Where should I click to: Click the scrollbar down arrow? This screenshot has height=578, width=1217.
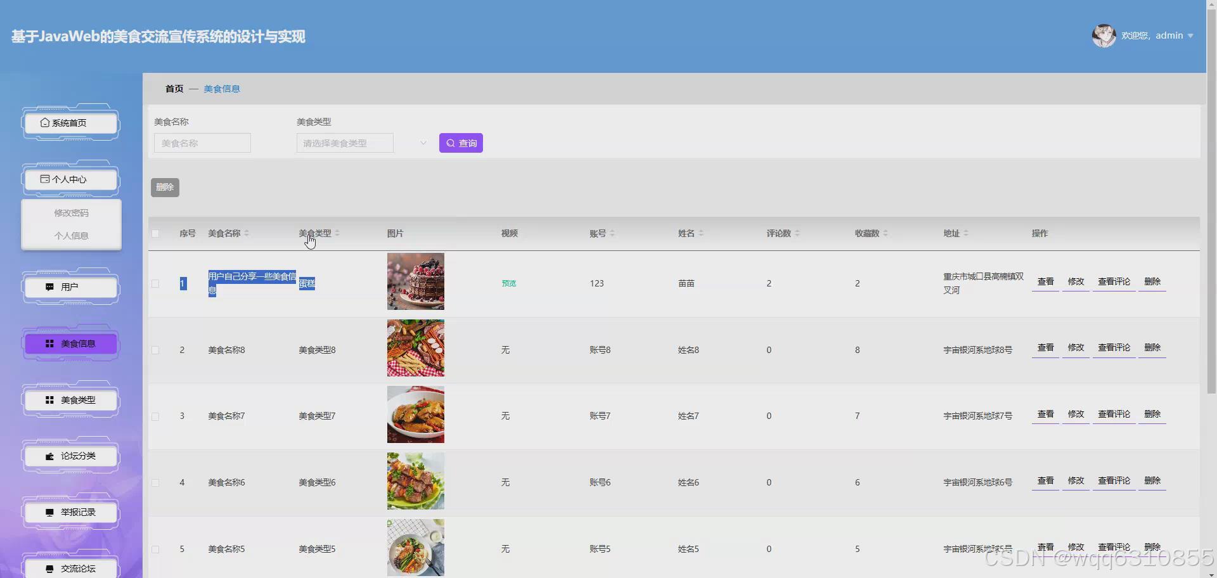[1211, 574]
